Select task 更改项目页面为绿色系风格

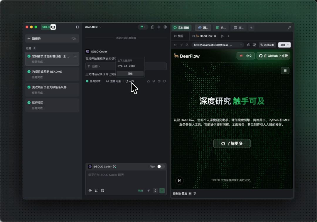52,90
